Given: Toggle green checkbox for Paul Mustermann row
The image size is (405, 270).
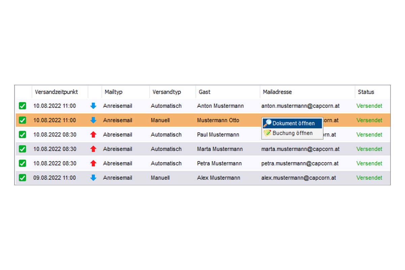Looking at the screenshot, I should pyautogui.click(x=22, y=135).
